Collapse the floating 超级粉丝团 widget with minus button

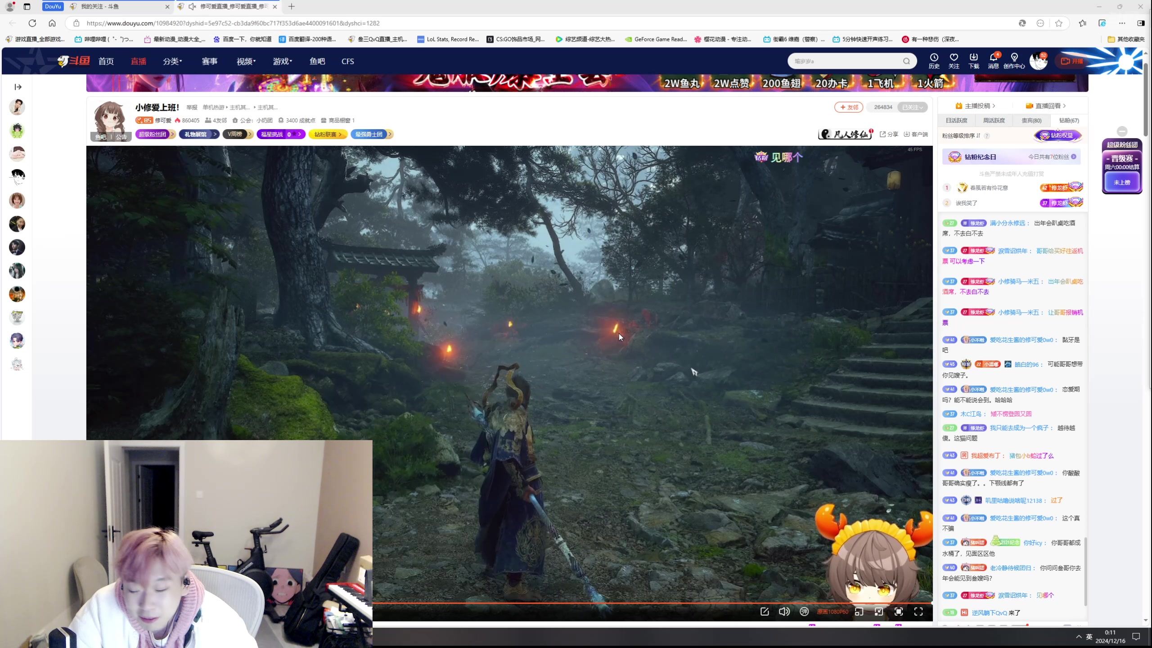(x=1122, y=131)
